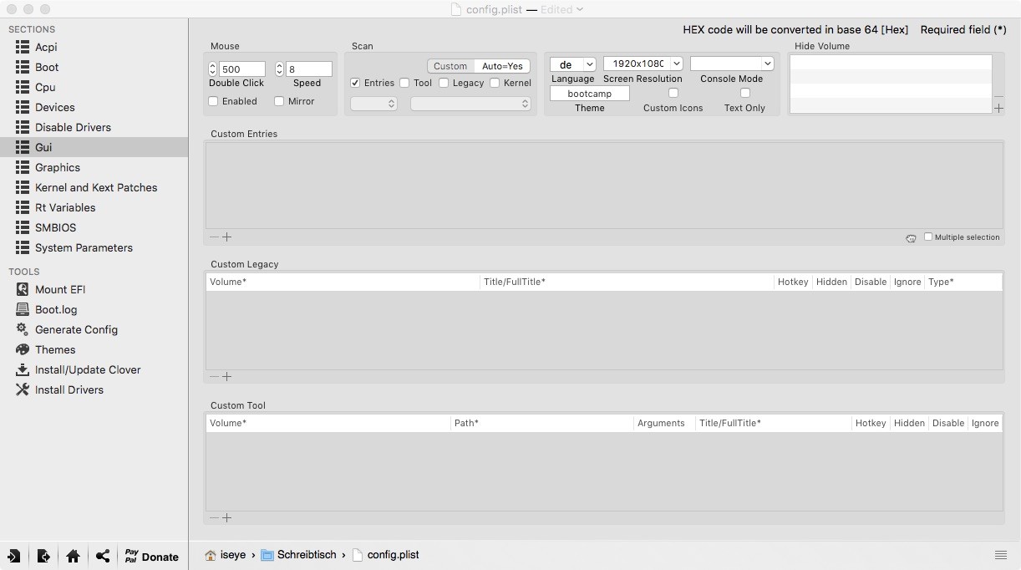Image resolution: width=1021 pixels, height=570 pixels.
Task: Enable the Mouse Enabled checkbox
Action: point(213,101)
